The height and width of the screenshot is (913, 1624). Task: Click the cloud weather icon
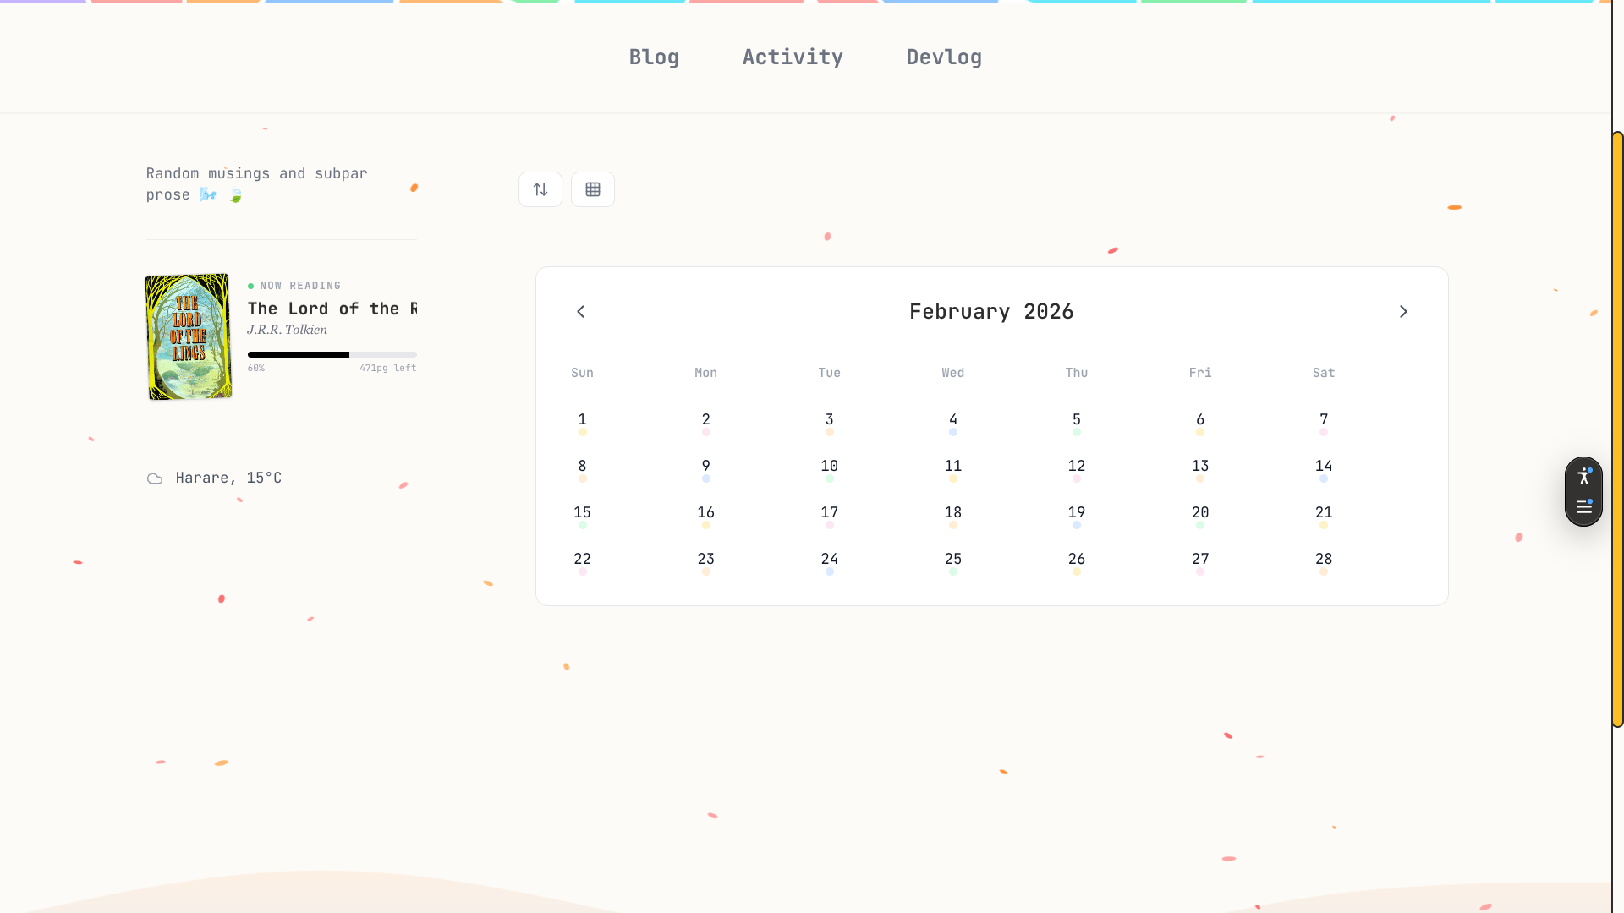pos(155,478)
